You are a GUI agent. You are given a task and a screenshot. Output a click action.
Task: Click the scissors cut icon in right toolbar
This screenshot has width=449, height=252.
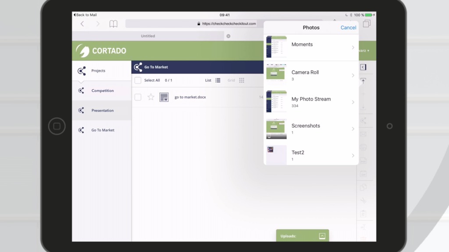[363, 200]
